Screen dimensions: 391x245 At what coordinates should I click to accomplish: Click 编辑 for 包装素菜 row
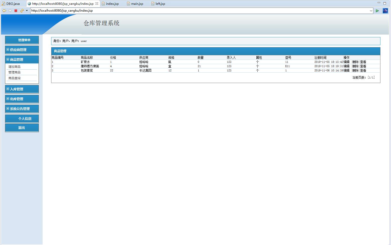pyautogui.click(x=347, y=70)
